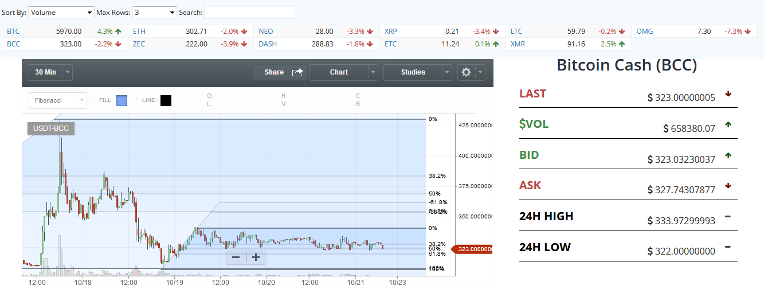Click the red down arrow beside BCC
The width and height of the screenshot is (764, 293).
point(118,44)
